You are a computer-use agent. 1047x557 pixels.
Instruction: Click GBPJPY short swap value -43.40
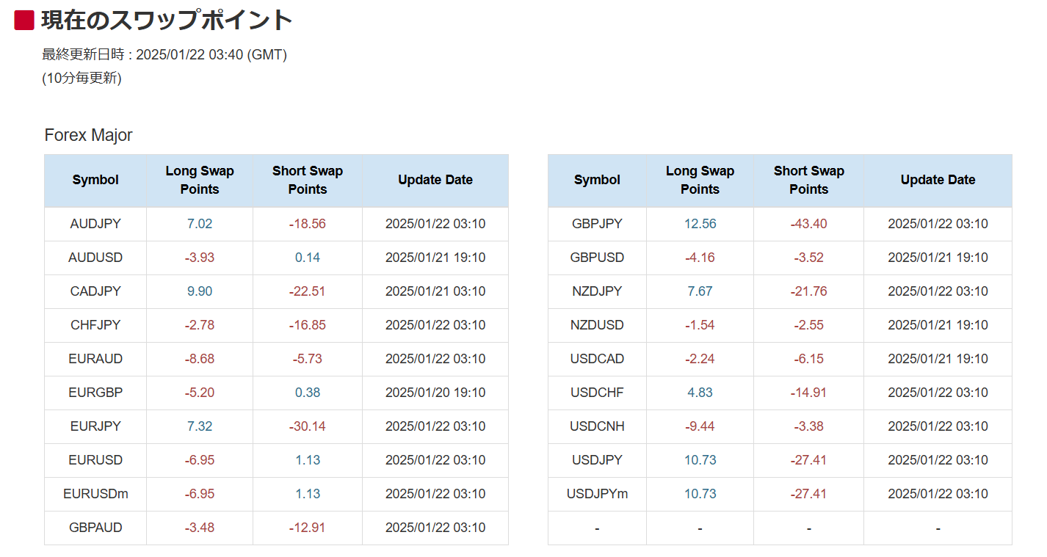click(808, 224)
